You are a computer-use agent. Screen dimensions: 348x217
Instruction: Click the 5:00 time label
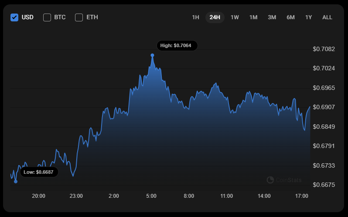151,196
